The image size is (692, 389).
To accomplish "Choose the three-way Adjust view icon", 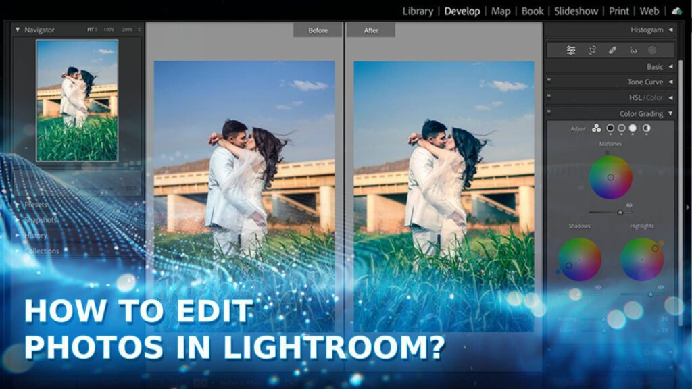I will (x=596, y=128).
